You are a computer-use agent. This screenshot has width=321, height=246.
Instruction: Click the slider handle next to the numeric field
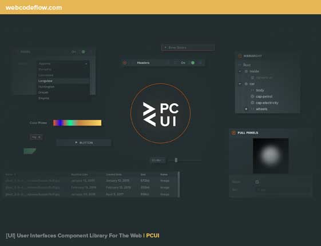[176, 160]
